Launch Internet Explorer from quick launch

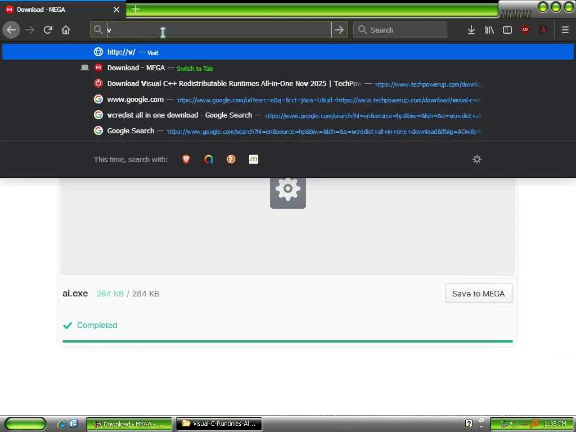(x=61, y=424)
